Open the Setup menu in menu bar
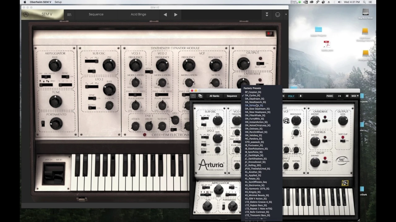 tap(58, 2)
